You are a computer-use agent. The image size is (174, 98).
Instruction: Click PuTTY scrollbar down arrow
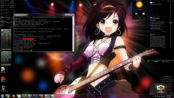73,51
